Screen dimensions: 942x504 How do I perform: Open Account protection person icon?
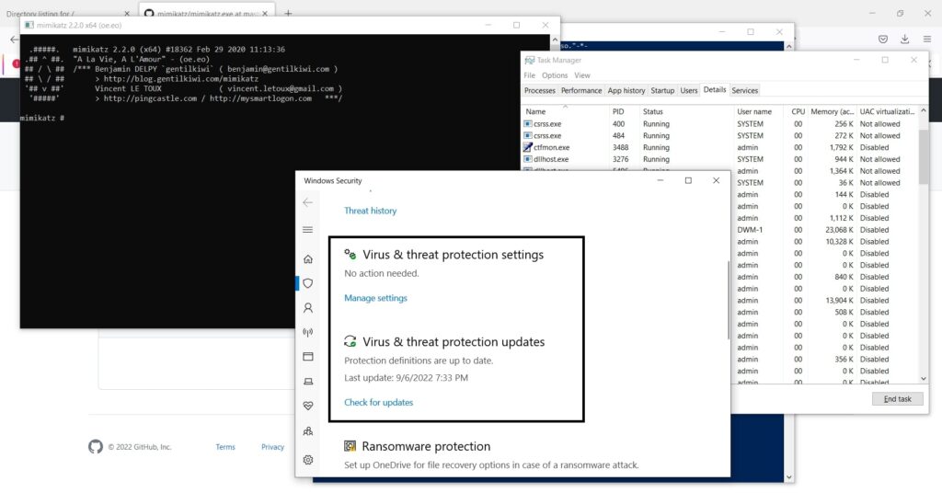click(308, 307)
